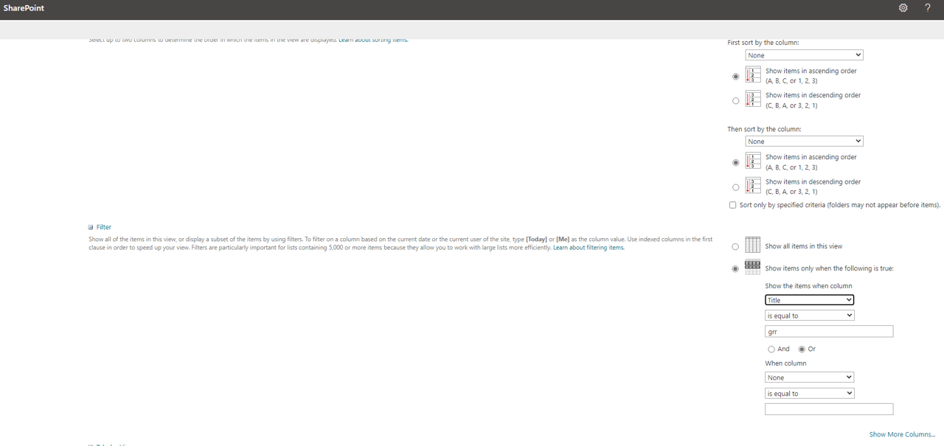
Task: Select Show all items in this view
Action: 735,247
